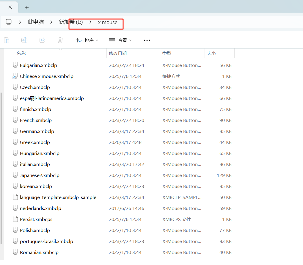
Task: Click the German.xmbclp file icon
Action: click(15, 131)
